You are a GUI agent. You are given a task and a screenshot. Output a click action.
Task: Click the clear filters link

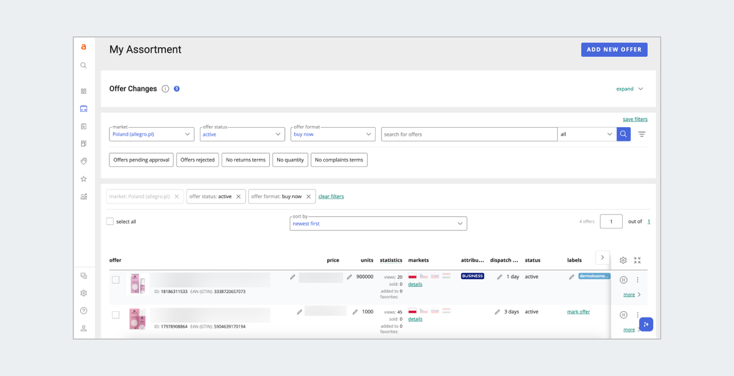(x=331, y=196)
